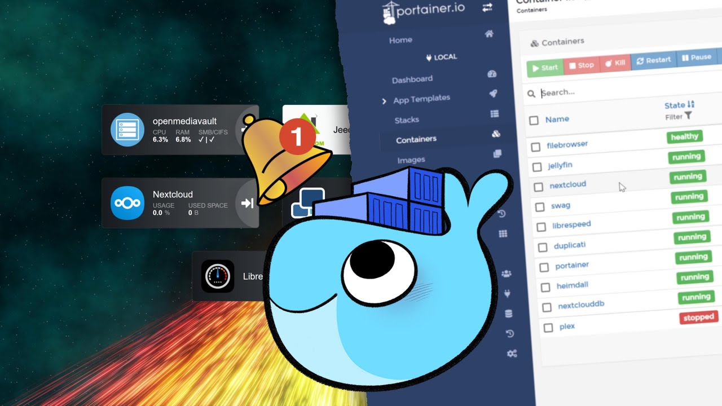This screenshot has height=406, width=722.
Task: Open the openmediavault dashboard tile
Action: [x=180, y=130]
